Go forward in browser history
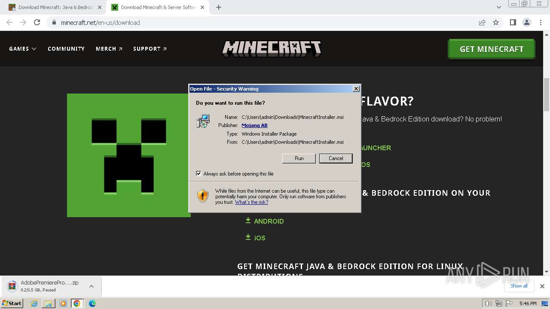The image size is (550, 309). (23, 22)
